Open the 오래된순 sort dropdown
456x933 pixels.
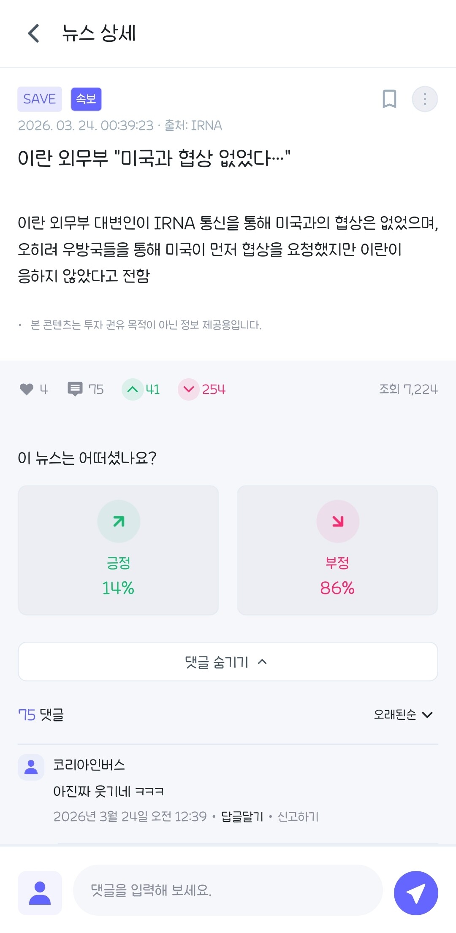tap(403, 714)
